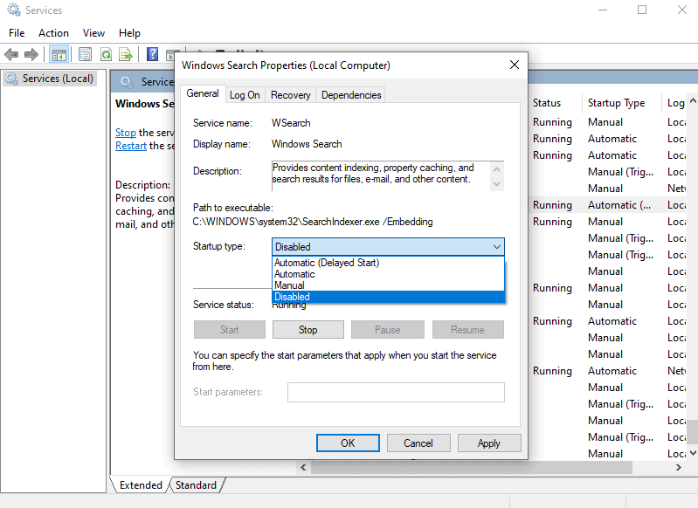Image resolution: width=698 pixels, height=508 pixels.
Task: Click the Forward arrow toolbar icon
Action: click(x=31, y=55)
